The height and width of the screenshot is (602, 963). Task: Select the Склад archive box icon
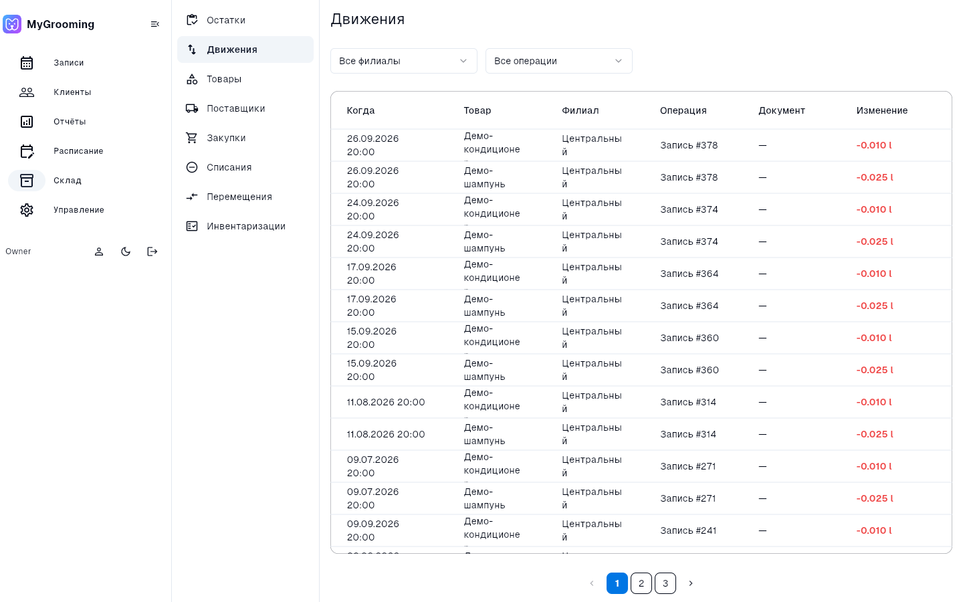27,181
